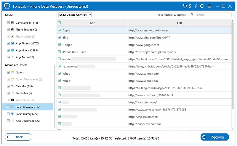Viewport: 237px width, 146px height.
Task: Select the Bing bookmark row title
Action: coord(65,38)
